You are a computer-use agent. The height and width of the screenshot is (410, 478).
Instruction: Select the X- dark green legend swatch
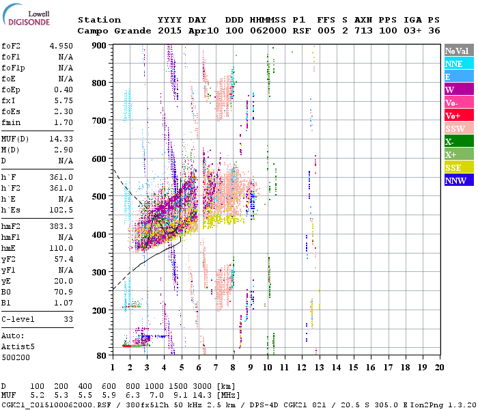pos(459,141)
